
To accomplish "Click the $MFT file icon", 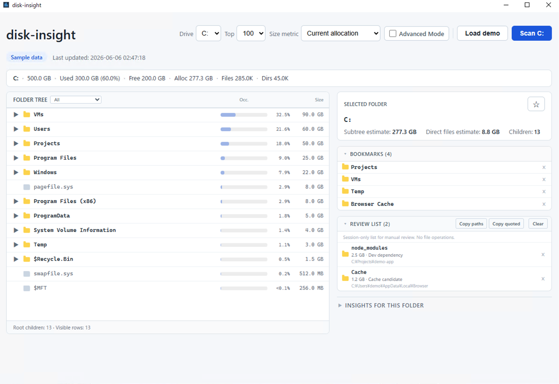I will point(26,288).
